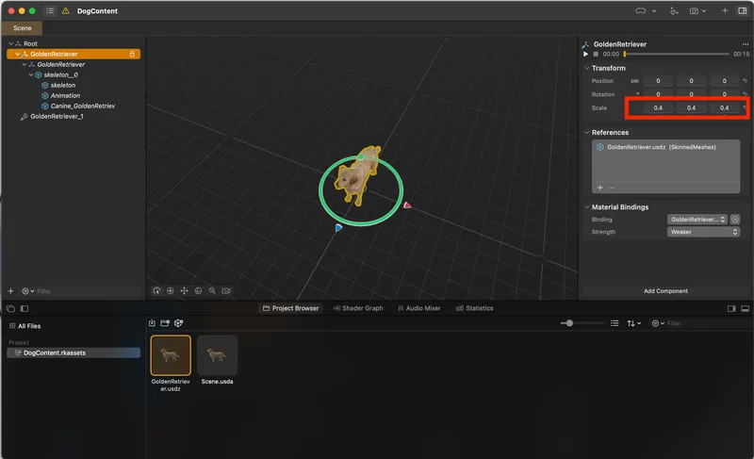Select the Animation item in hierarchy

point(65,95)
